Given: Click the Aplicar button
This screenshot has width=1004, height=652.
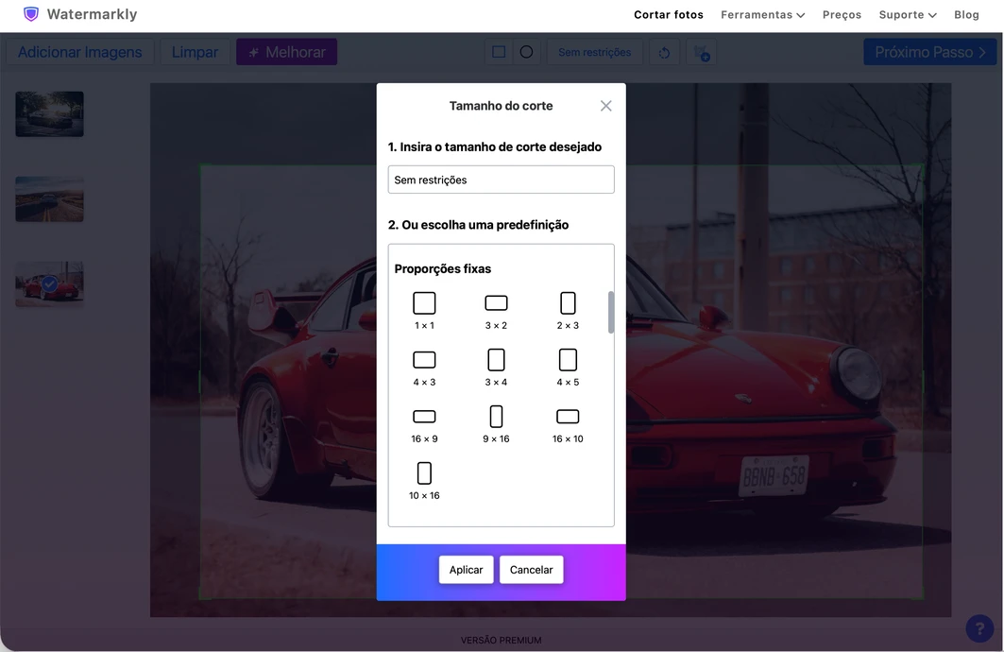Looking at the screenshot, I should (x=466, y=570).
